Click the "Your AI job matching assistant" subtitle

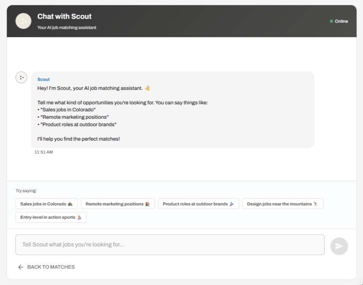coord(67,28)
